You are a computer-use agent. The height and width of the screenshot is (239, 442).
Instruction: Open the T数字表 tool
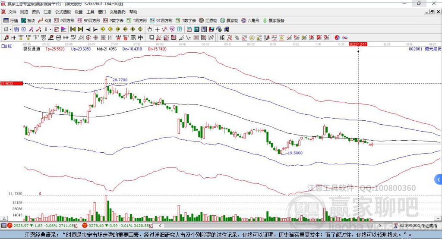186,21
